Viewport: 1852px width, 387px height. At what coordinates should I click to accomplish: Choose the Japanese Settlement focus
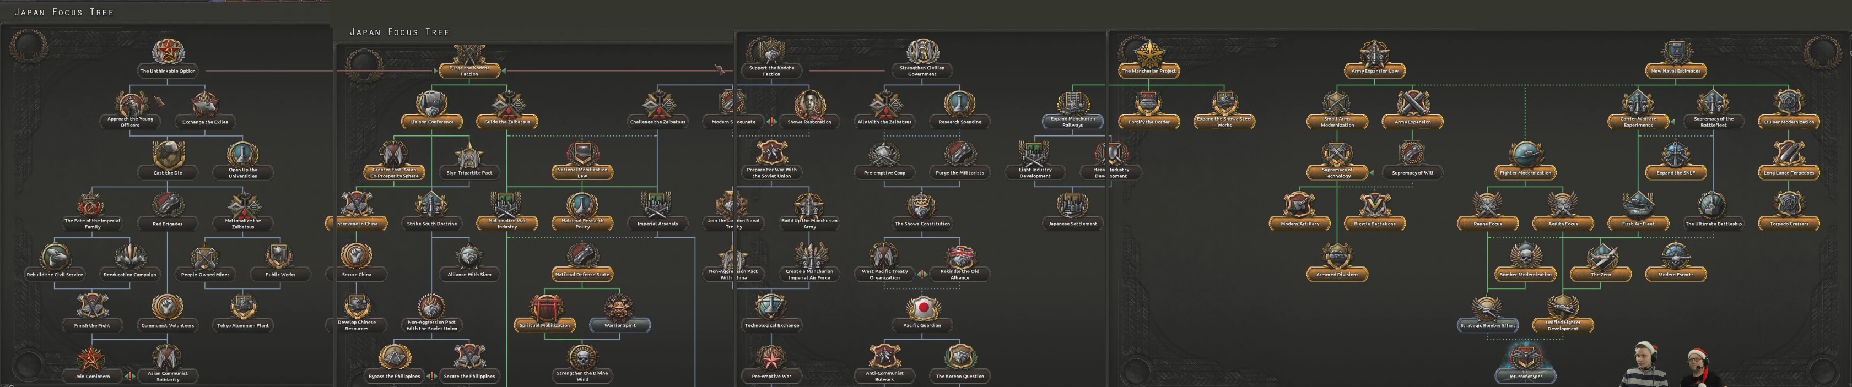1073,212
